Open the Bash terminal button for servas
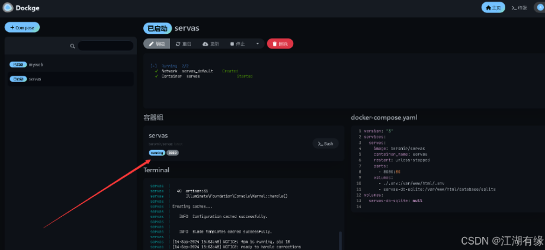Image resolution: width=545 pixels, height=250 pixels. tap(325, 143)
